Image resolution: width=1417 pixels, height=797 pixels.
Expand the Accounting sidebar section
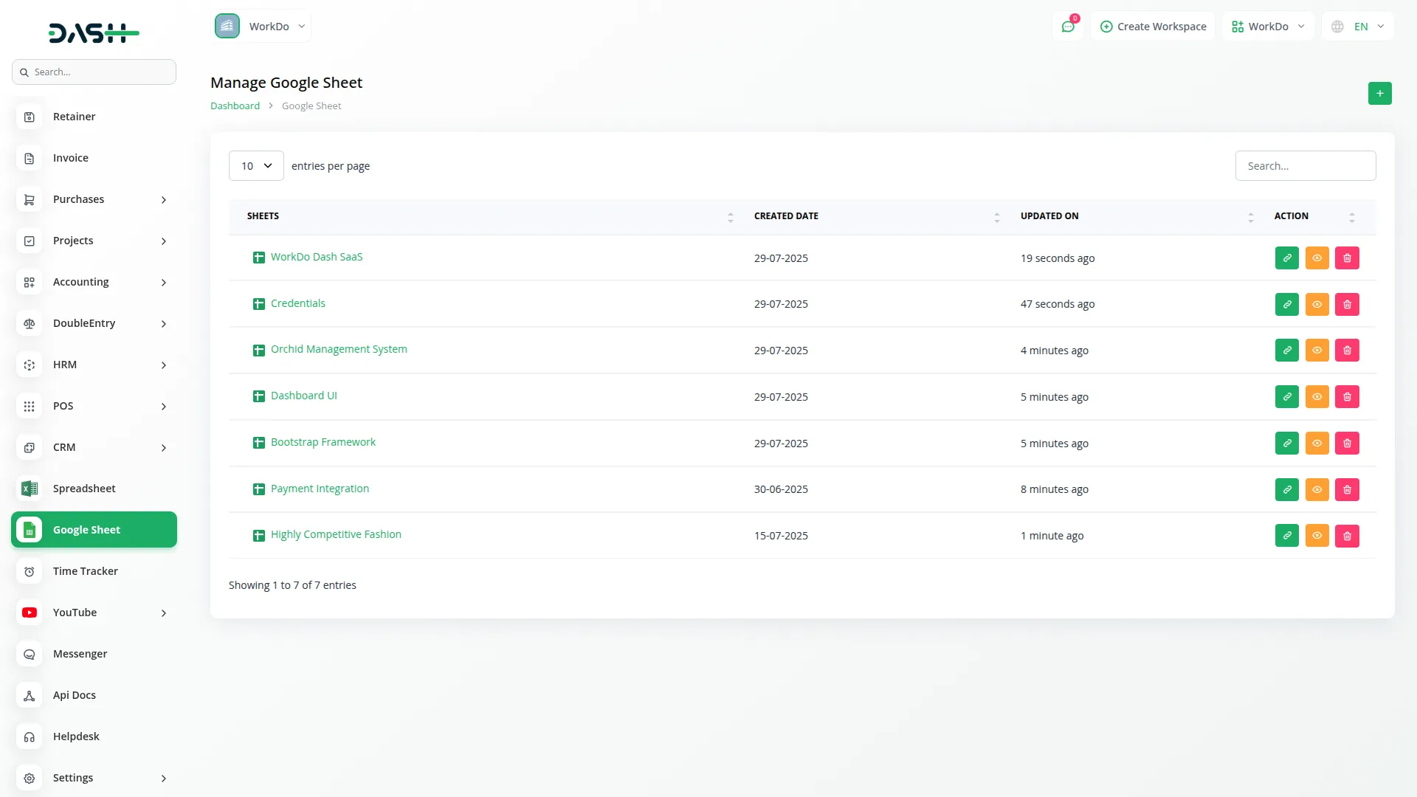80,281
